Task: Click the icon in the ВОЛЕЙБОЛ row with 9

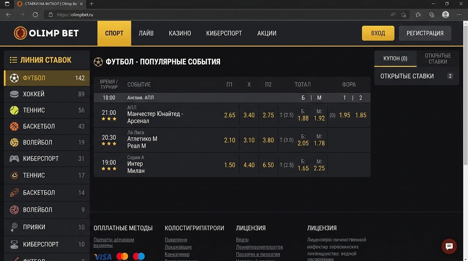Action: (14, 210)
